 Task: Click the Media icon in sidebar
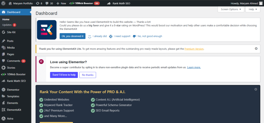[x=3, y=48]
